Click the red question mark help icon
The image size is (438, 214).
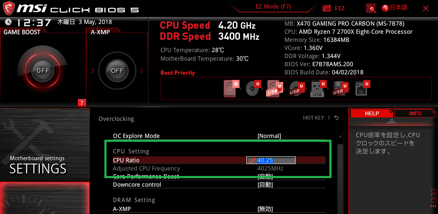(82, 103)
